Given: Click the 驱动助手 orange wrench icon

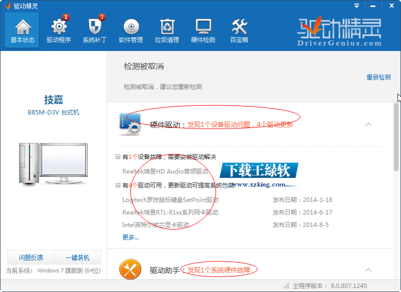Looking at the screenshot, I should [x=130, y=269].
